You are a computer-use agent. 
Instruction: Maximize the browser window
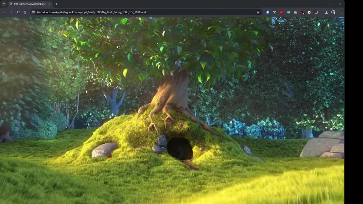coord(331,4)
